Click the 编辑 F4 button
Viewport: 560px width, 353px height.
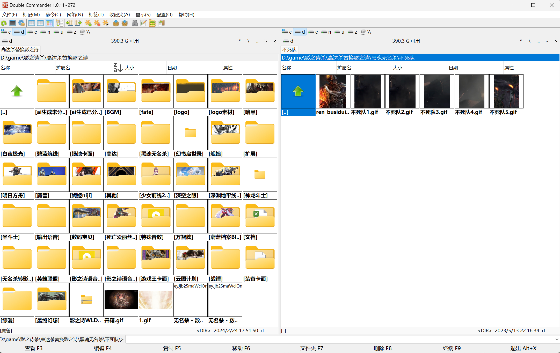(x=103, y=348)
